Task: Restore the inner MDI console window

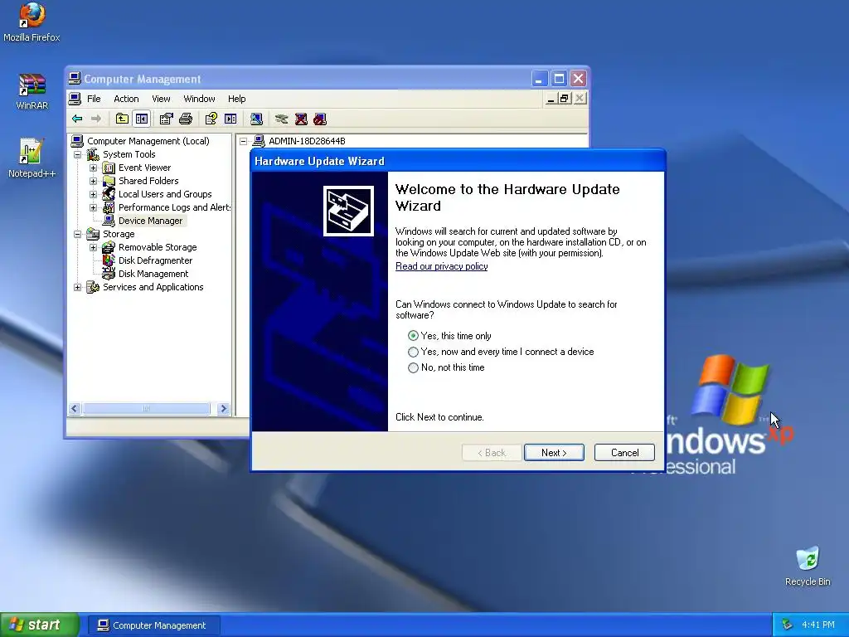Action: [565, 98]
